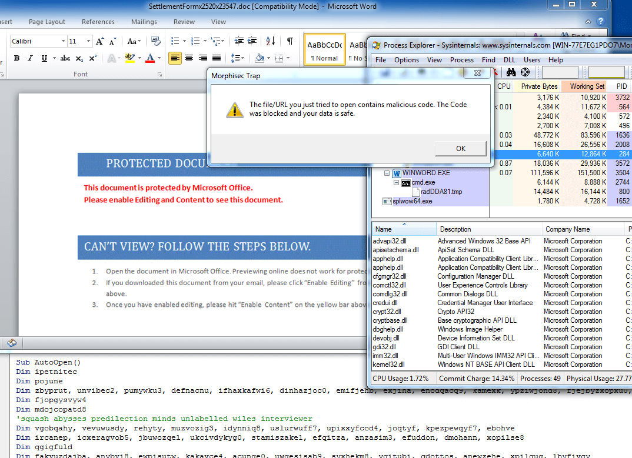The width and height of the screenshot is (632, 458).
Task: Open the Help menu in Process Explorer
Action: (x=556, y=60)
